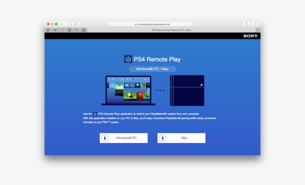Click the PS4 console illustration
The width and height of the screenshot is (305, 185).
[x=187, y=91]
